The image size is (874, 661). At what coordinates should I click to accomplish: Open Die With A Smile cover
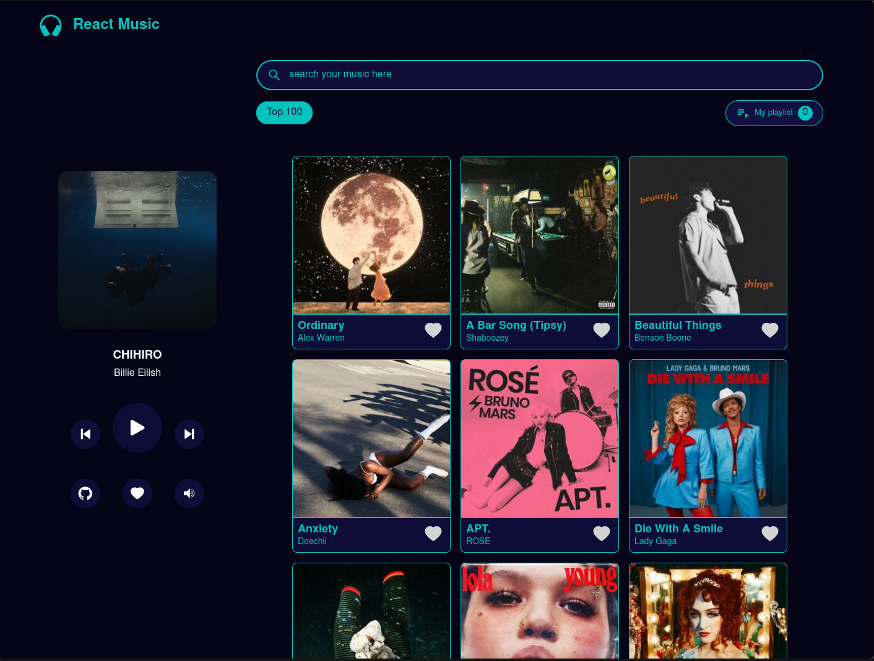[708, 438]
